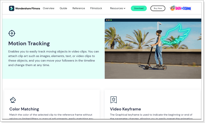
Task: Click the Color Matching heading
Action: pos(24,109)
